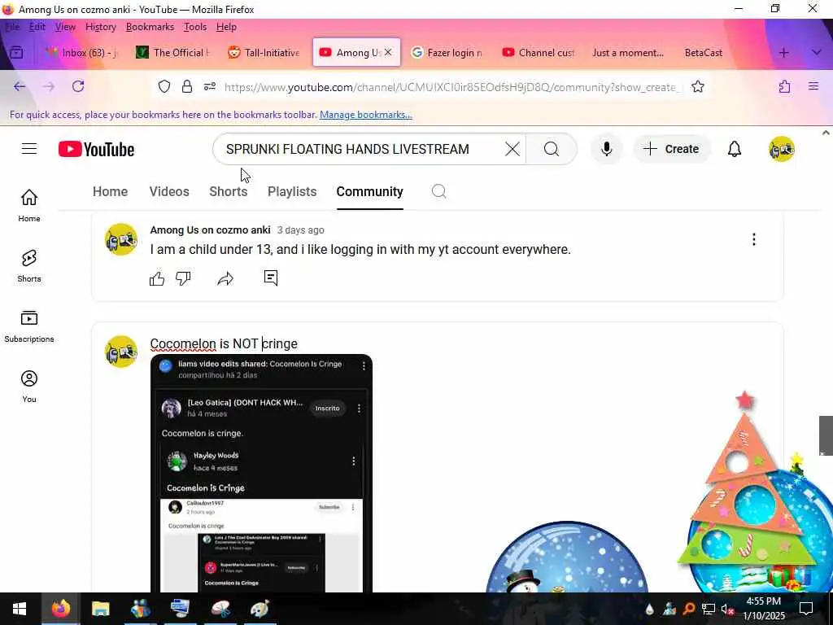Open the site permissions icon in the address bar
This screenshot has width=833, height=625.
210,86
